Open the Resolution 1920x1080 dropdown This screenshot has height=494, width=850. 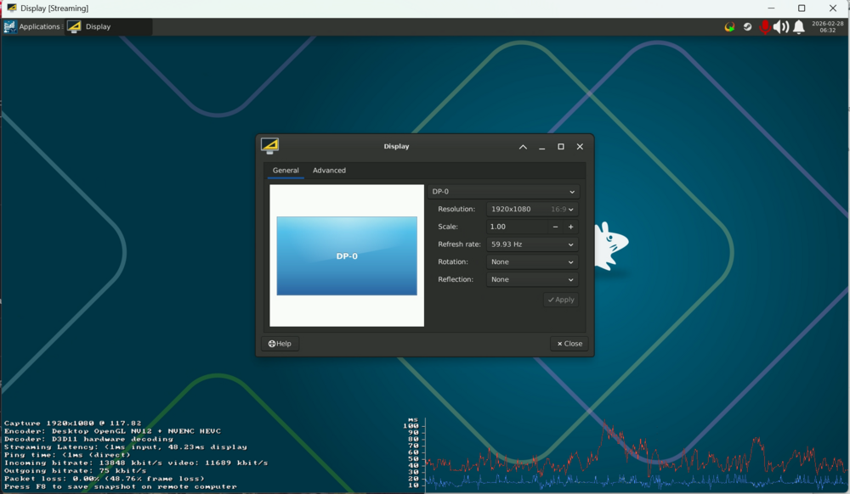[532, 209]
